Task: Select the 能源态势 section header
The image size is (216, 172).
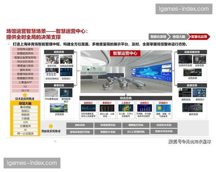Action: click(x=192, y=85)
